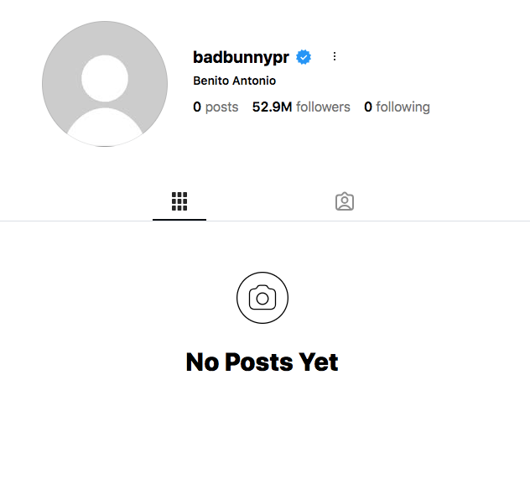Click the word posts in stats
Screen dimensions: 530x500
click(x=221, y=107)
